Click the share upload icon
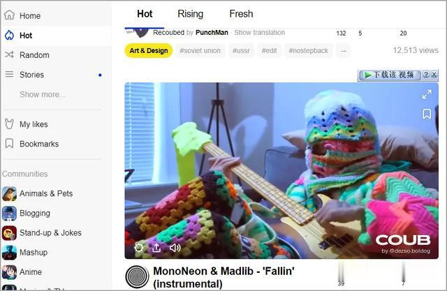This screenshot has width=447, height=291. pyautogui.click(x=156, y=248)
